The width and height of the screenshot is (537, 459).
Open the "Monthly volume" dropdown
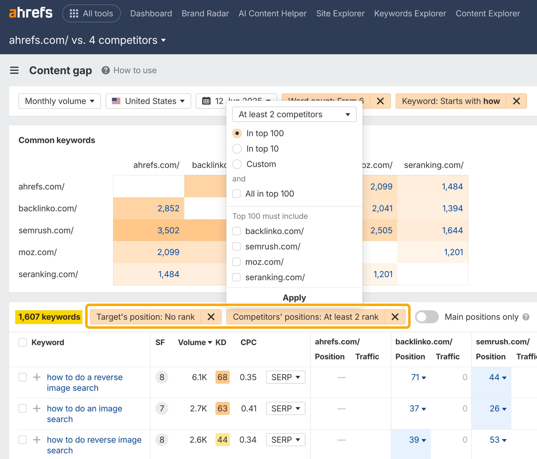click(x=59, y=101)
